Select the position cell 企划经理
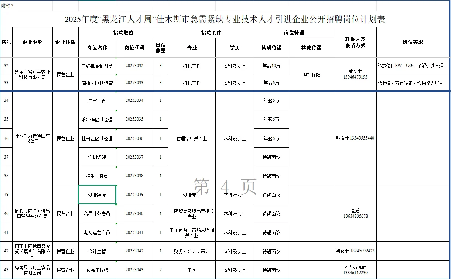Screen dimensions: 451x279 97,157
